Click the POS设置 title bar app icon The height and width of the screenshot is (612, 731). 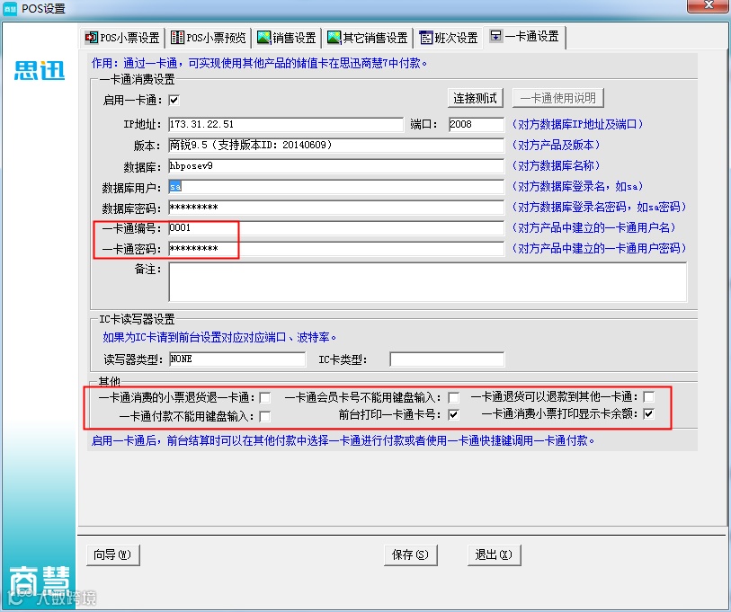[x=10, y=8]
